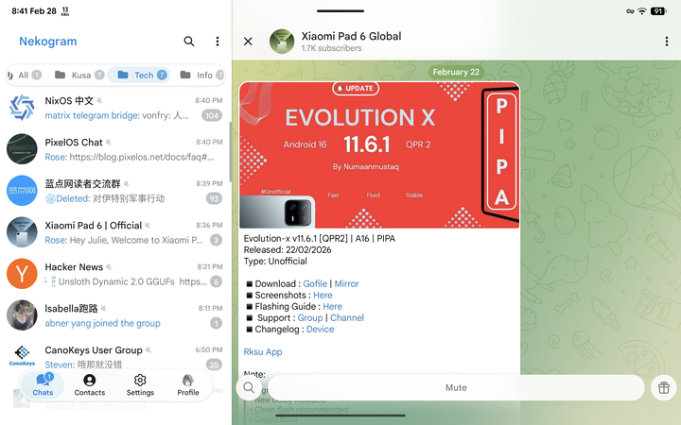Open the Flashing Guide Here link

pos(332,306)
